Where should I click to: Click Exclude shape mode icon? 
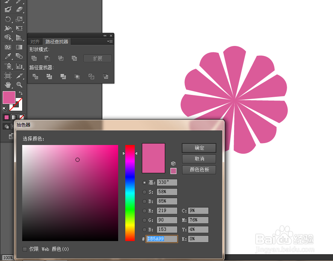pos(75,58)
